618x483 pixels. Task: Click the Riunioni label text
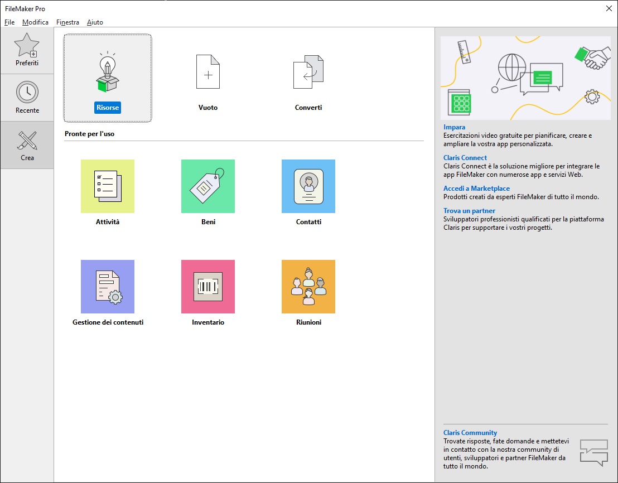point(308,322)
